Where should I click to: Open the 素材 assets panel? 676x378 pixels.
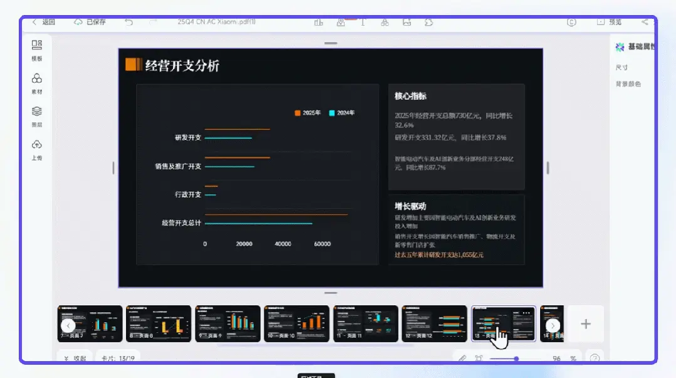(36, 82)
